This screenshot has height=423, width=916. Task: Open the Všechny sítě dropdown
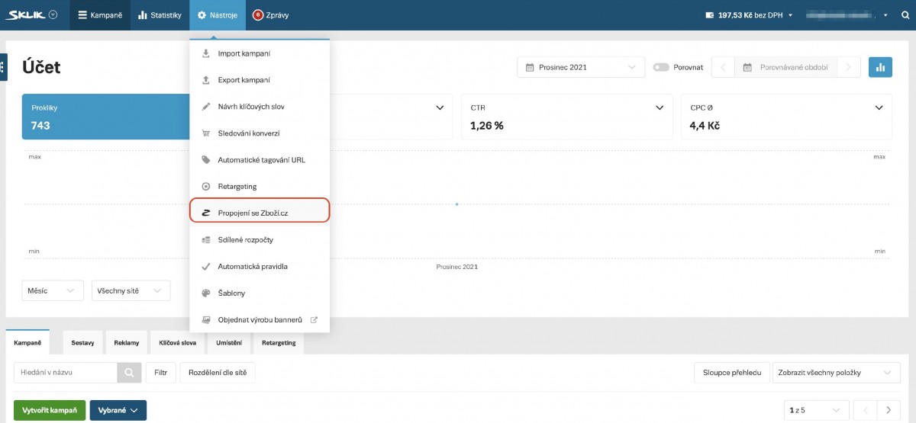click(130, 290)
